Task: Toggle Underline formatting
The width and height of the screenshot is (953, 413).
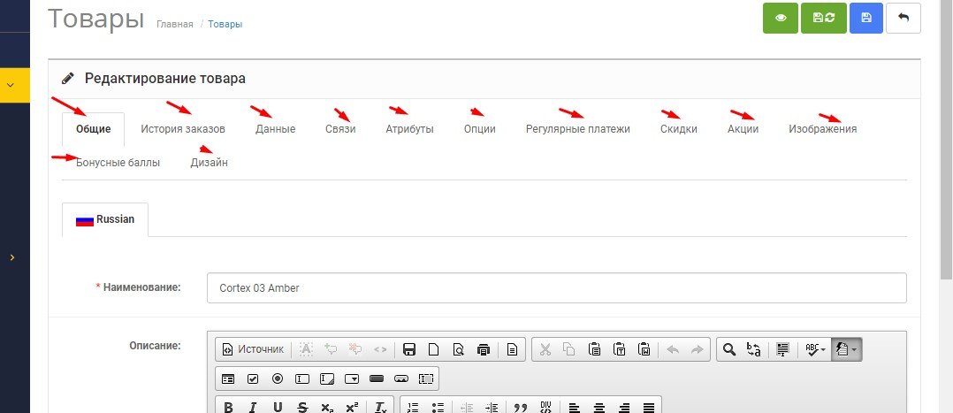Action: click(x=278, y=407)
